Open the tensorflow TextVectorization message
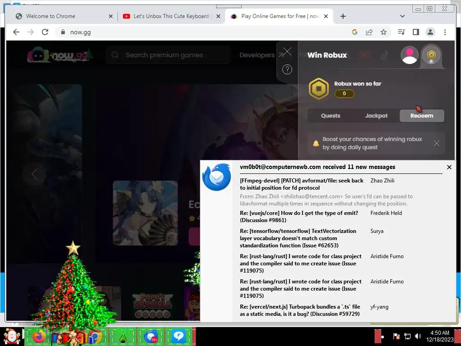 [298, 238]
